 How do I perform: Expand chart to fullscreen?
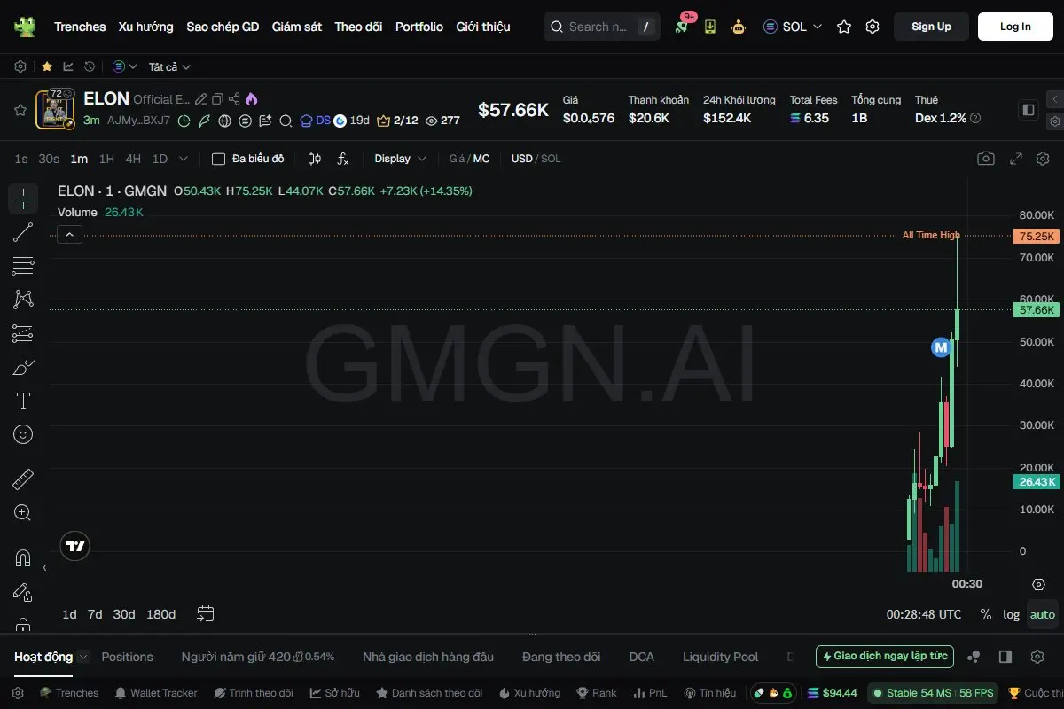(x=1016, y=159)
